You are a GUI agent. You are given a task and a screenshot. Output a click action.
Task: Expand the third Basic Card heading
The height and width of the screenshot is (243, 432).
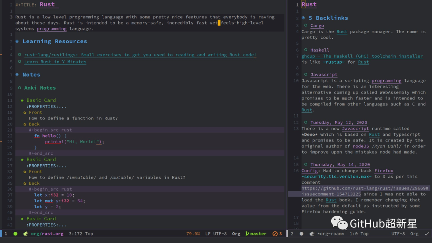coord(22,219)
